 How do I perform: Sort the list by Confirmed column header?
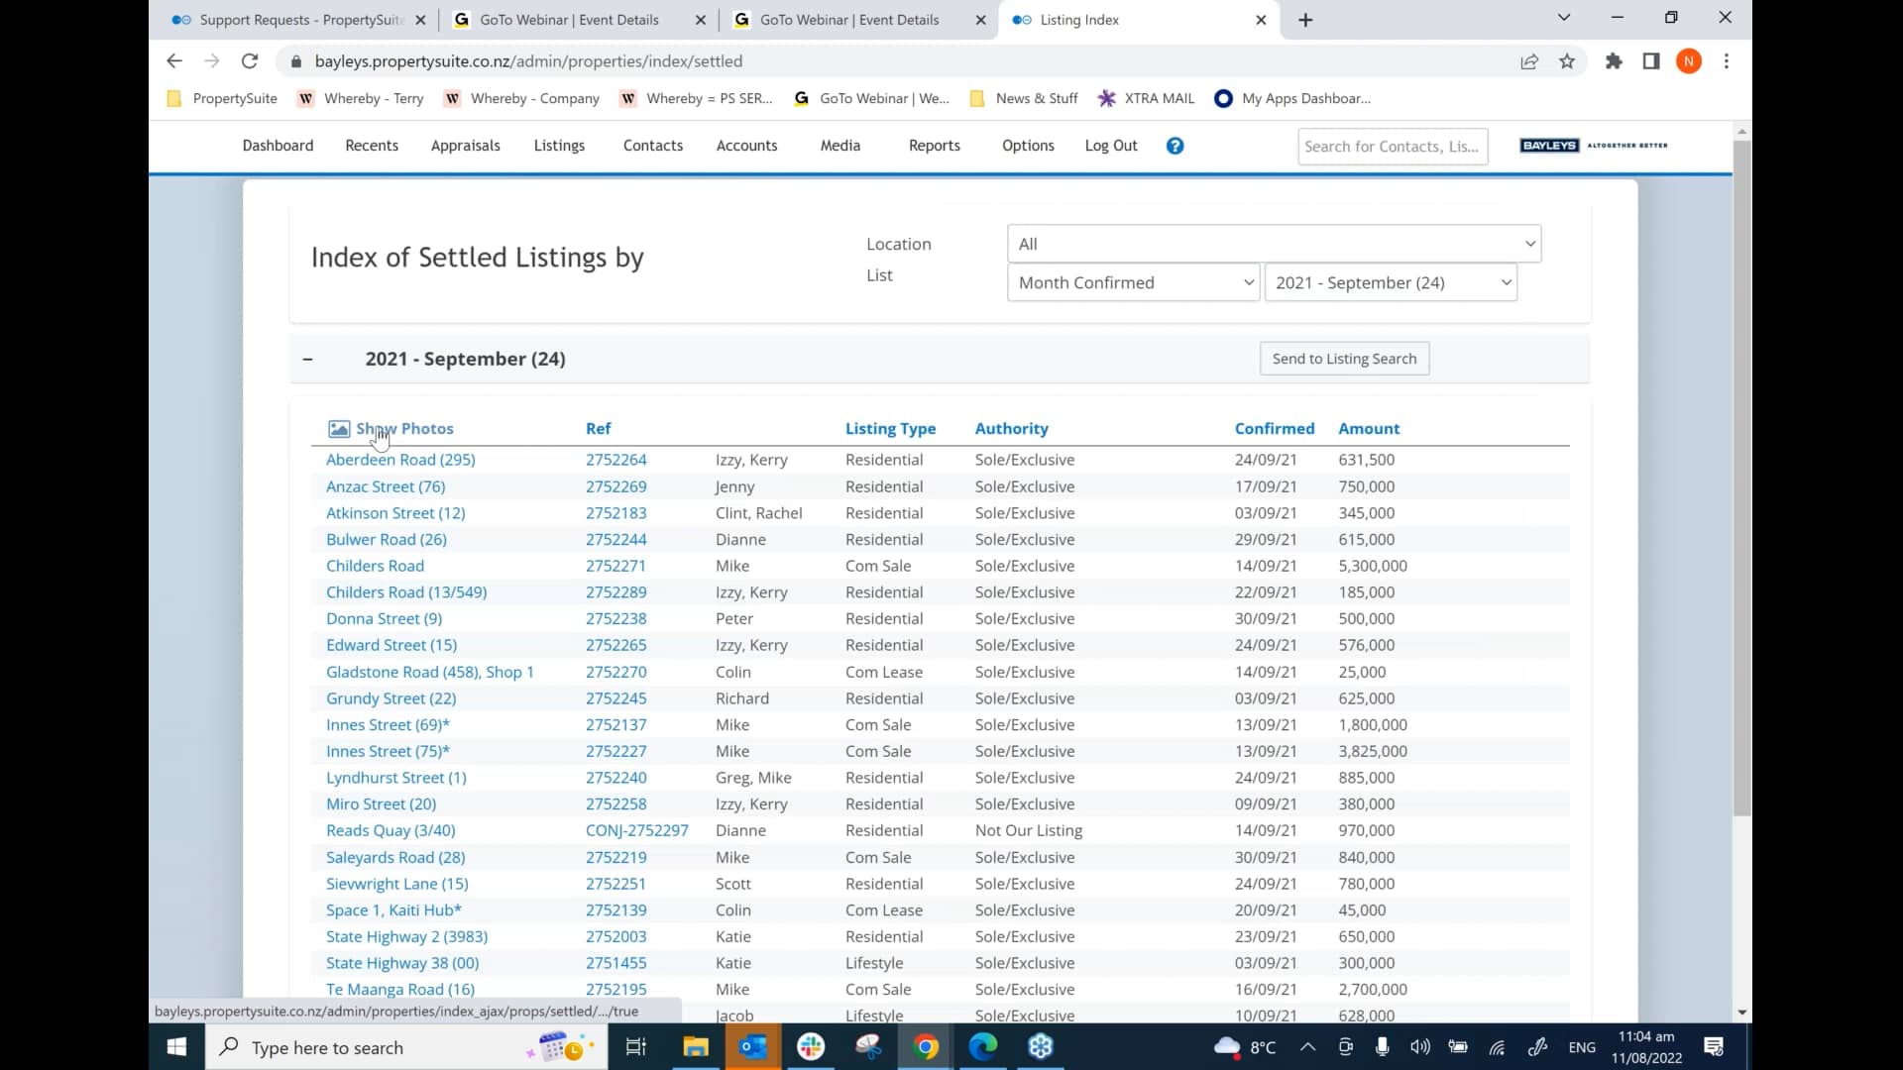click(x=1274, y=429)
